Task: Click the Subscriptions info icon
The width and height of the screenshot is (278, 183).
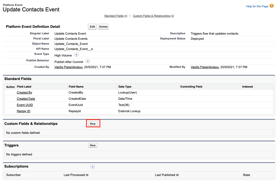Action: (x=92, y=167)
